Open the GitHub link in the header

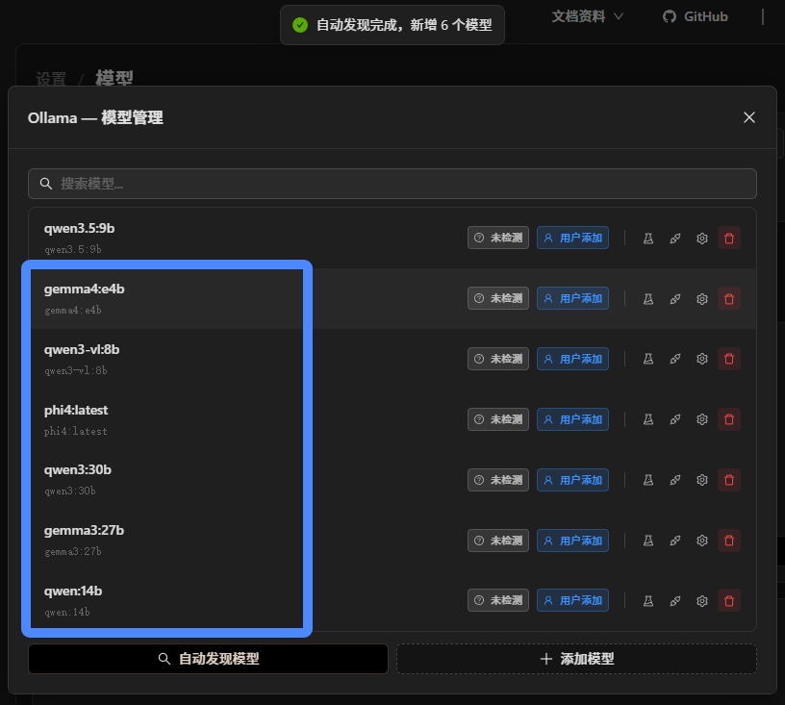(696, 16)
